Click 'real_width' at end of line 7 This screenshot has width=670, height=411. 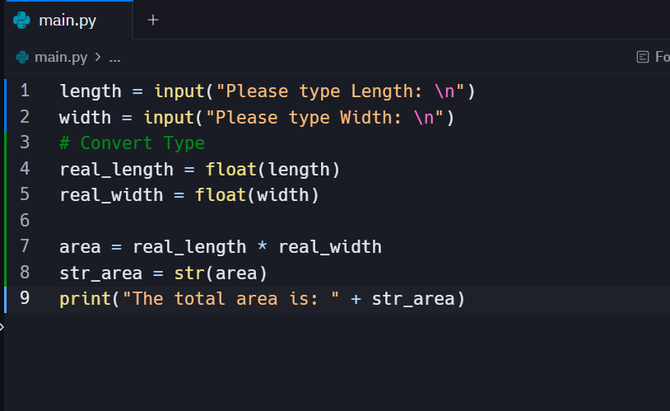pos(330,247)
